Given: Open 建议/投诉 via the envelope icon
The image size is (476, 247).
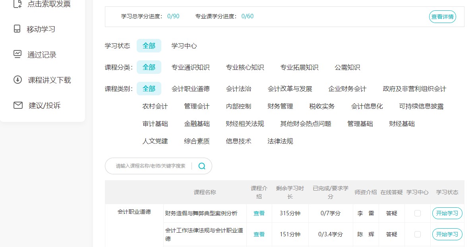Looking at the screenshot, I should click(x=17, y=105).
